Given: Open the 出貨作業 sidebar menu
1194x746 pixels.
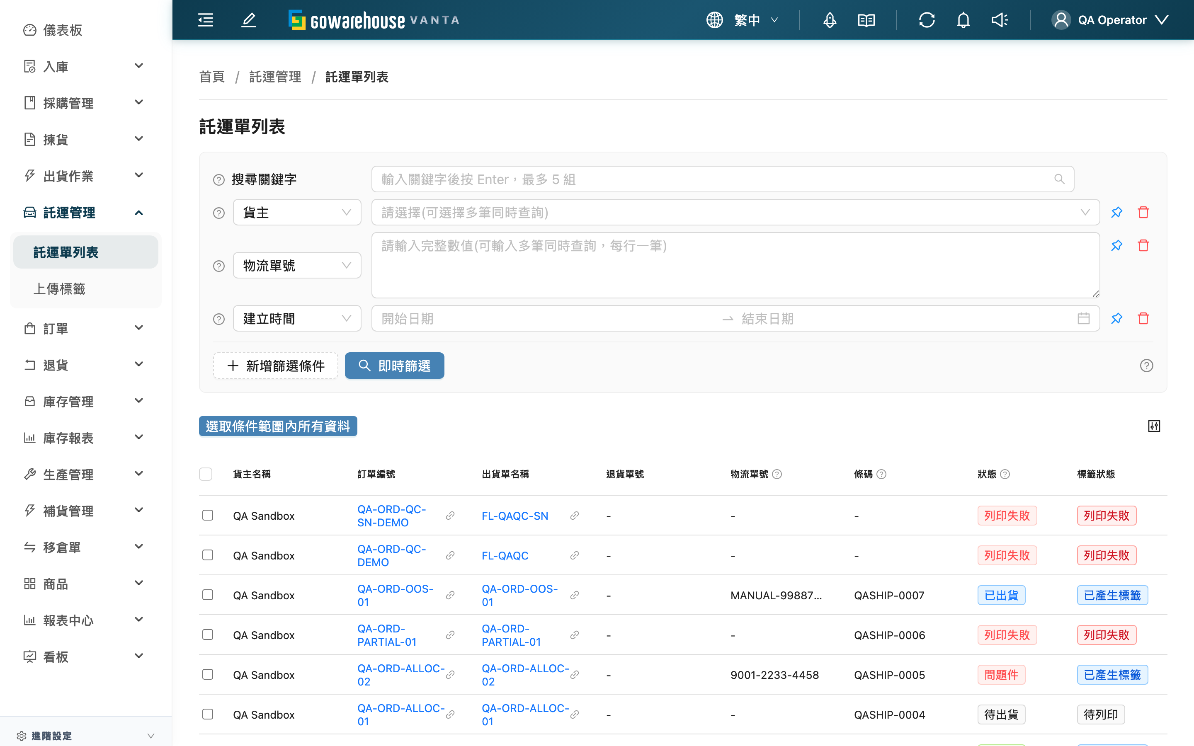Looking at the screenshot, I should pos(86,176).
